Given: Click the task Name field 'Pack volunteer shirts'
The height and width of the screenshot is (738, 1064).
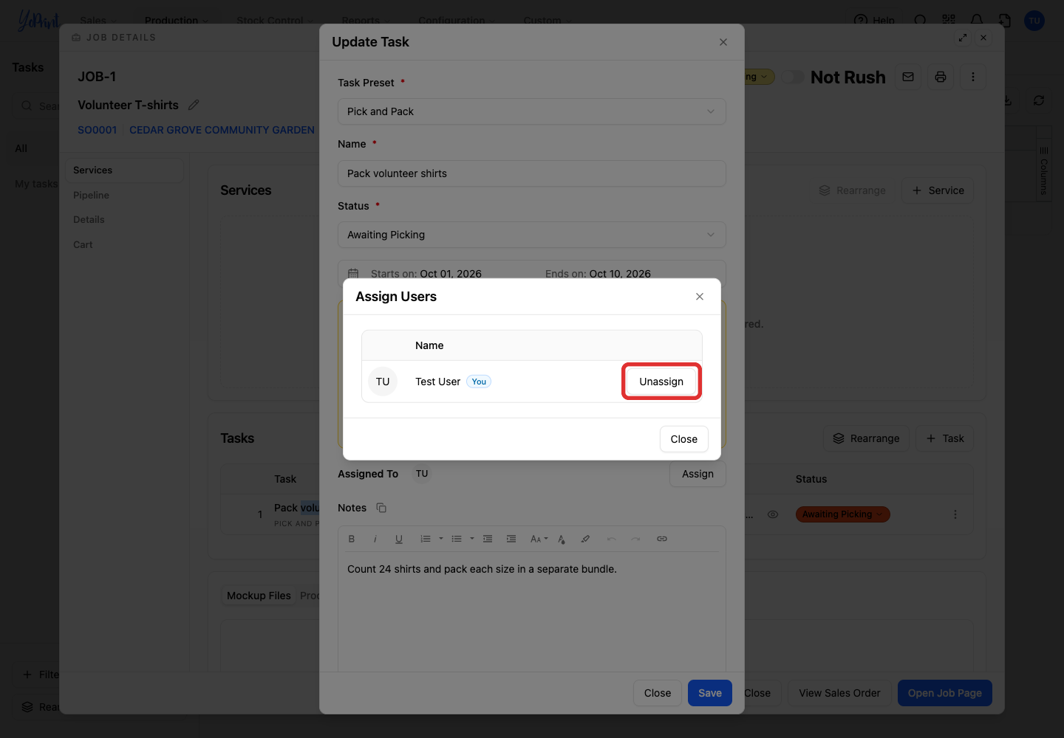Looking at the screenshot, I should (x=532, y=173).
